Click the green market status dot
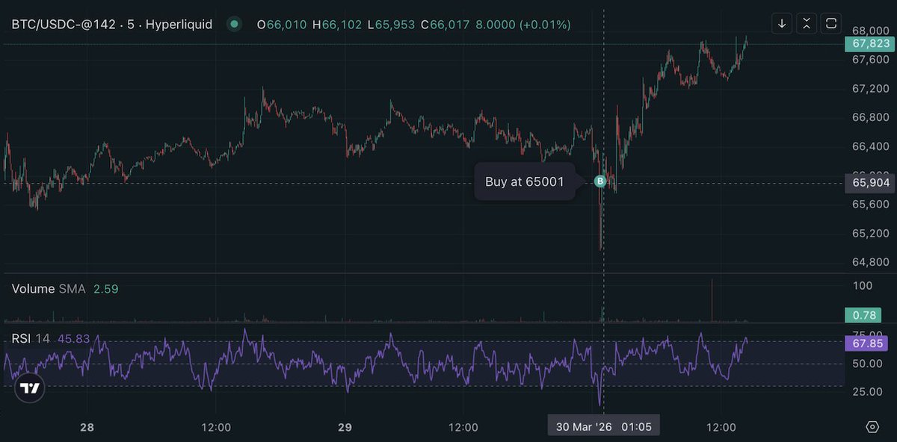897x442 pixels. pyautogui.click(x=234, y=24)
